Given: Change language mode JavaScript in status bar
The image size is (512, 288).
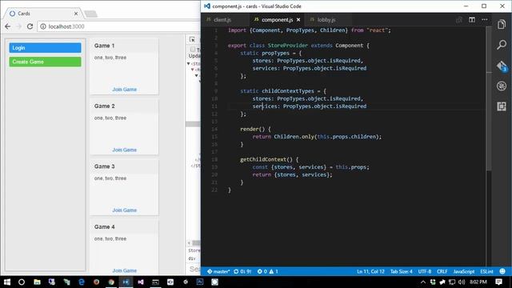Looking at the screenshot, I should tap(464, 271).
